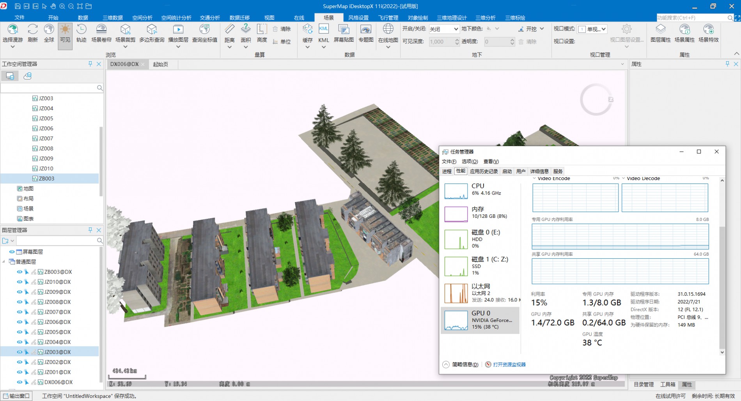Screen dimensions: 741x401
Task: Expand the 距离 dropdown arrow
Action: point(230,47)
